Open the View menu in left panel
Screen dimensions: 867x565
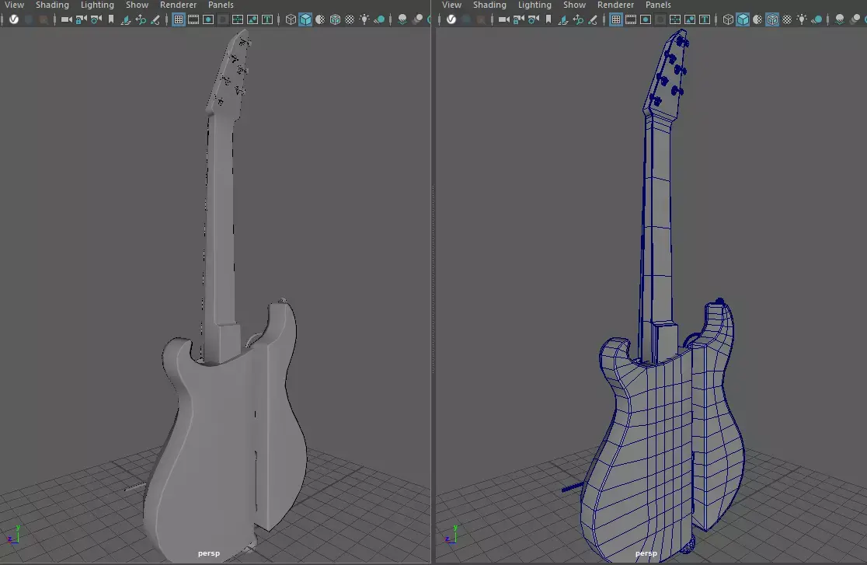click(x=14, y=5)
